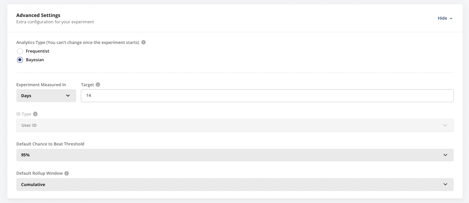Image resolution: width=469 pixels, height=203 pixels.
Task: Click the chevron on the Days dropdown
Action: tap(68, 96)
